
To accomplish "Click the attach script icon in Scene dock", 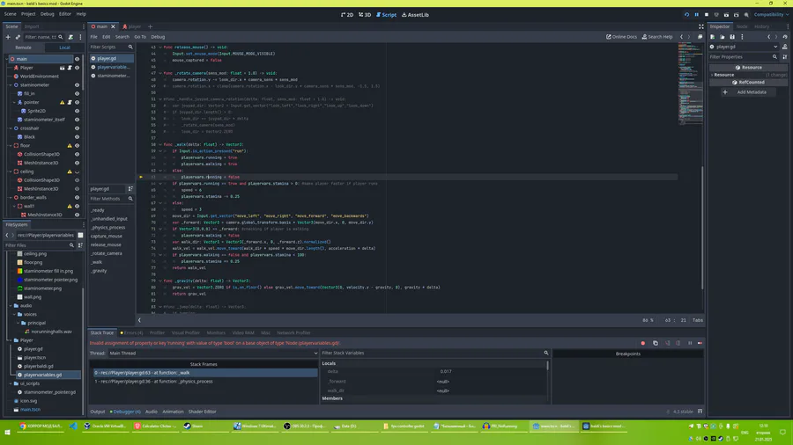I will tap(70, 37).
